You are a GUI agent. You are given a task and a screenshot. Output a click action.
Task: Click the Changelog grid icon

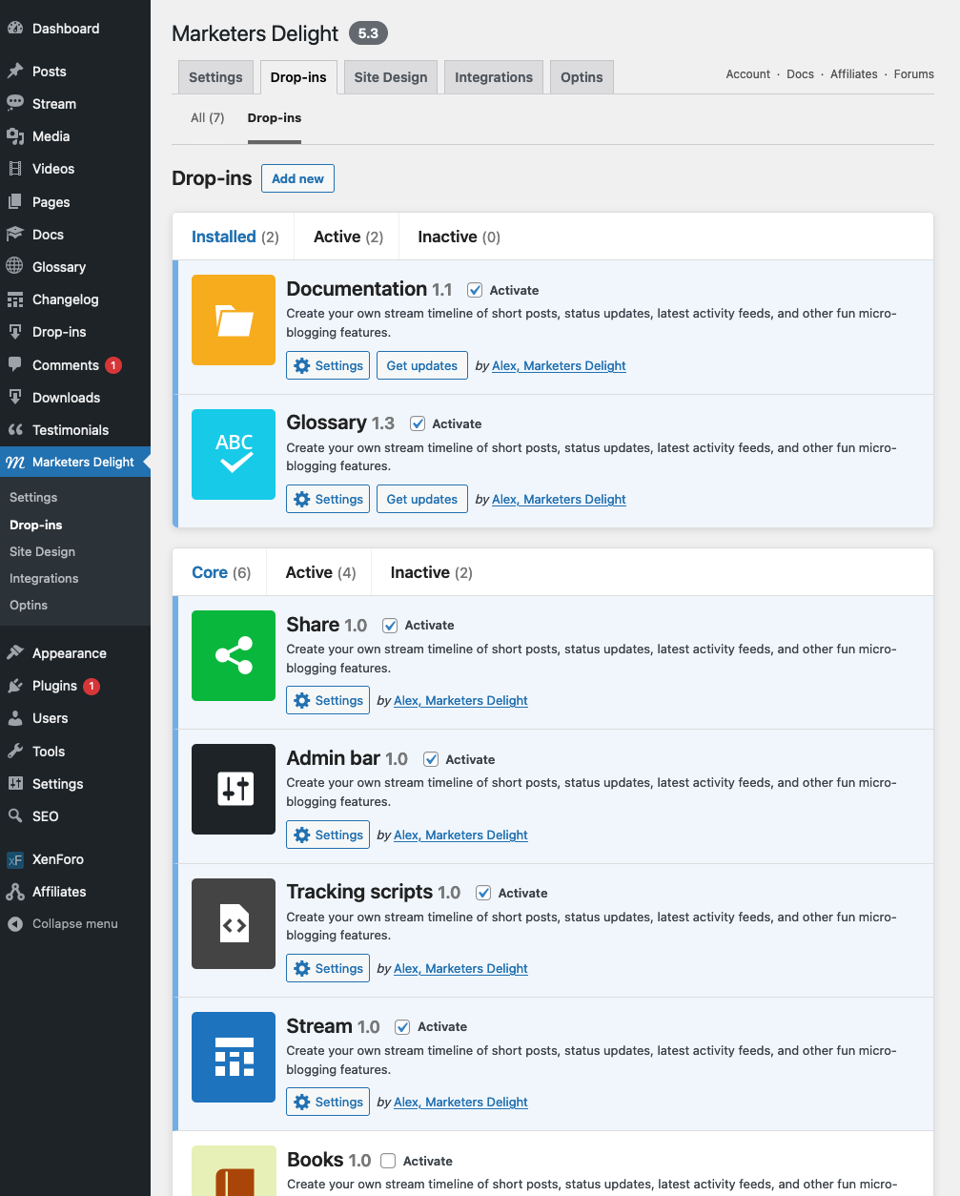pyautogui.click(x=15, y=299)
